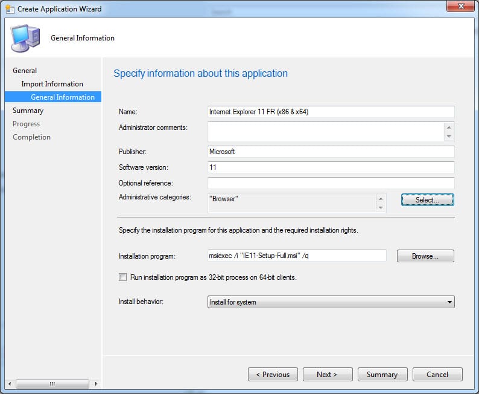Click Browse... for installation program

click(425, 256)
